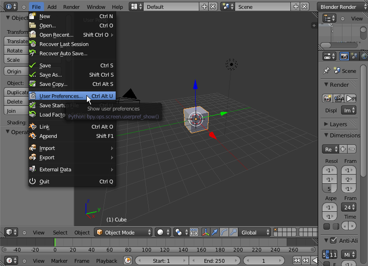Click the End frame 250 field
368x266 pixels.
(x=215, y=260)
